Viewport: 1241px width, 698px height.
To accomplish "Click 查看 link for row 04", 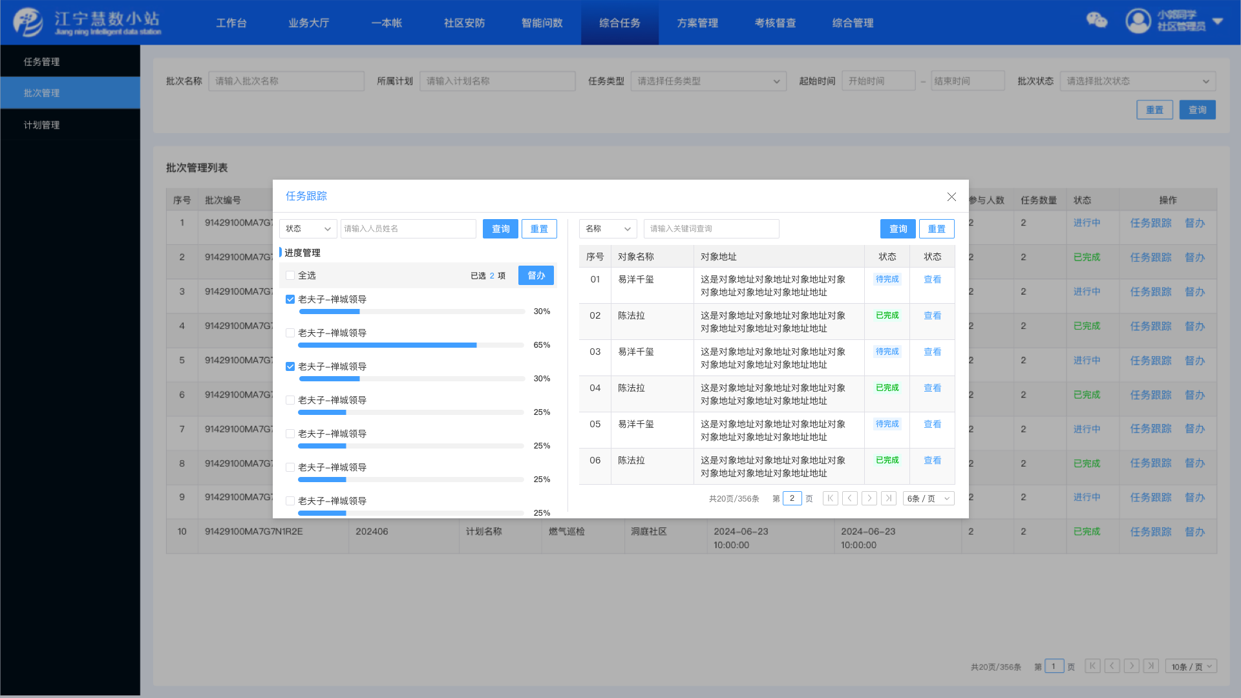I will tap(932, 388).
